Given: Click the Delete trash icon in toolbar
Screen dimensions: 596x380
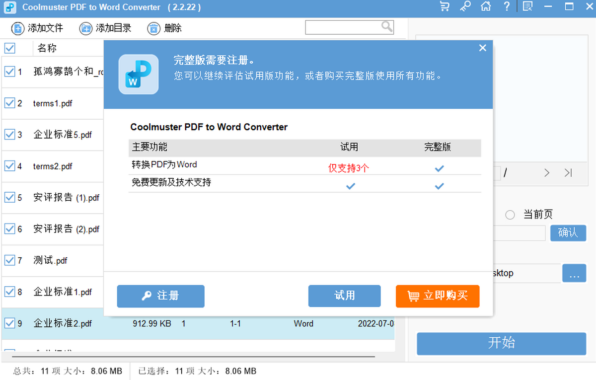Looking at the screenshot, I should click(154, 28).
